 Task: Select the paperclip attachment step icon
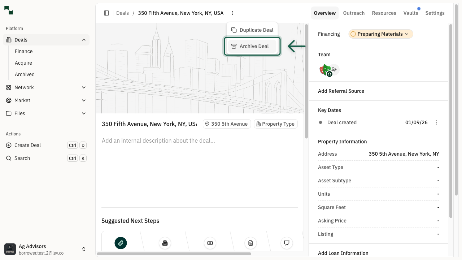pyautogui.click(x=121, y=243)
